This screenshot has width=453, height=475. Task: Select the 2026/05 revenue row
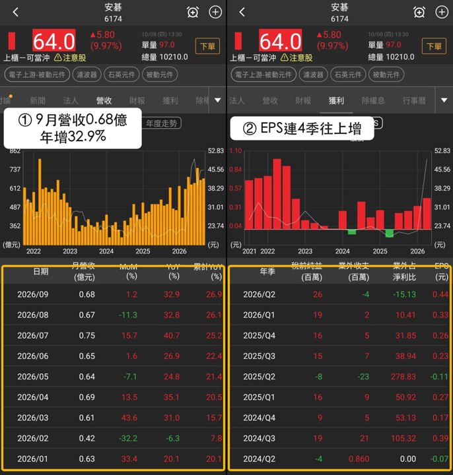tap(113, 377)
